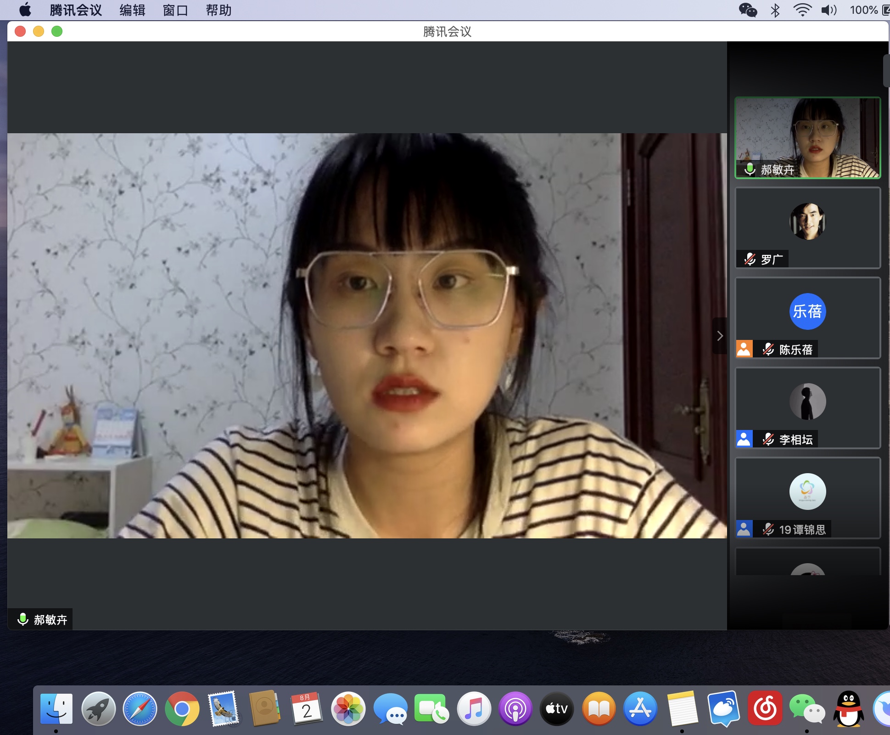Open the volume menu bar icon

(x=829, y=10)
